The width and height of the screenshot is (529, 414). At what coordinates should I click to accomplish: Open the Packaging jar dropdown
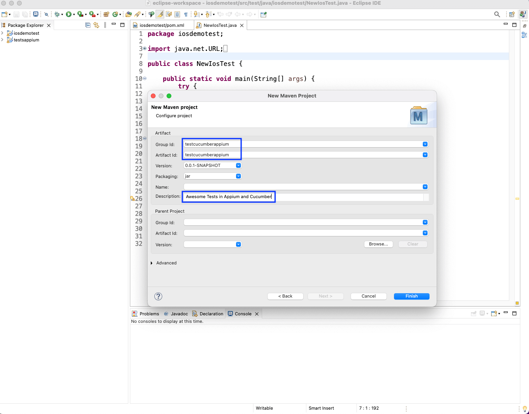(238, 176)
